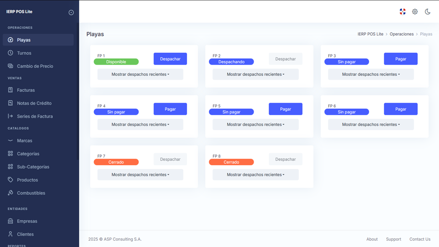Go to Sub-Categorías in the sidebar
The image size is (439, 247).
(33, 167)
